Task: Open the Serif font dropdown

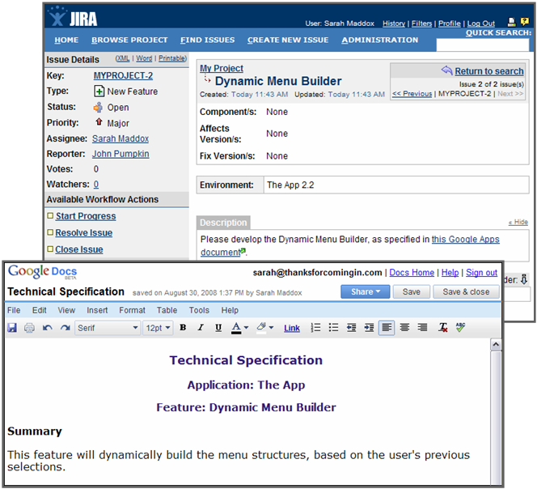Action: click(x=108, y=328)
